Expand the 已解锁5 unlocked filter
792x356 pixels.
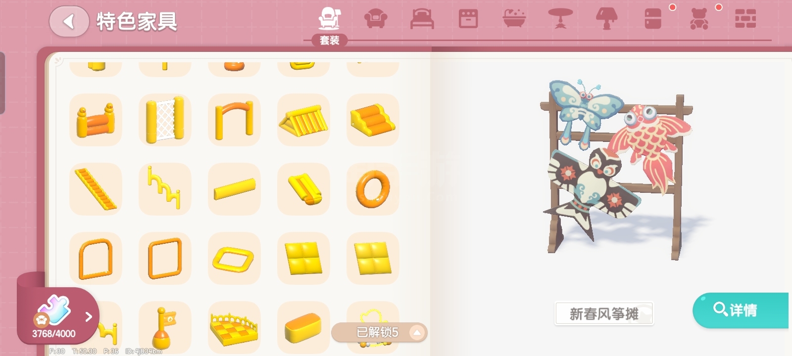[x=379, y=332]
